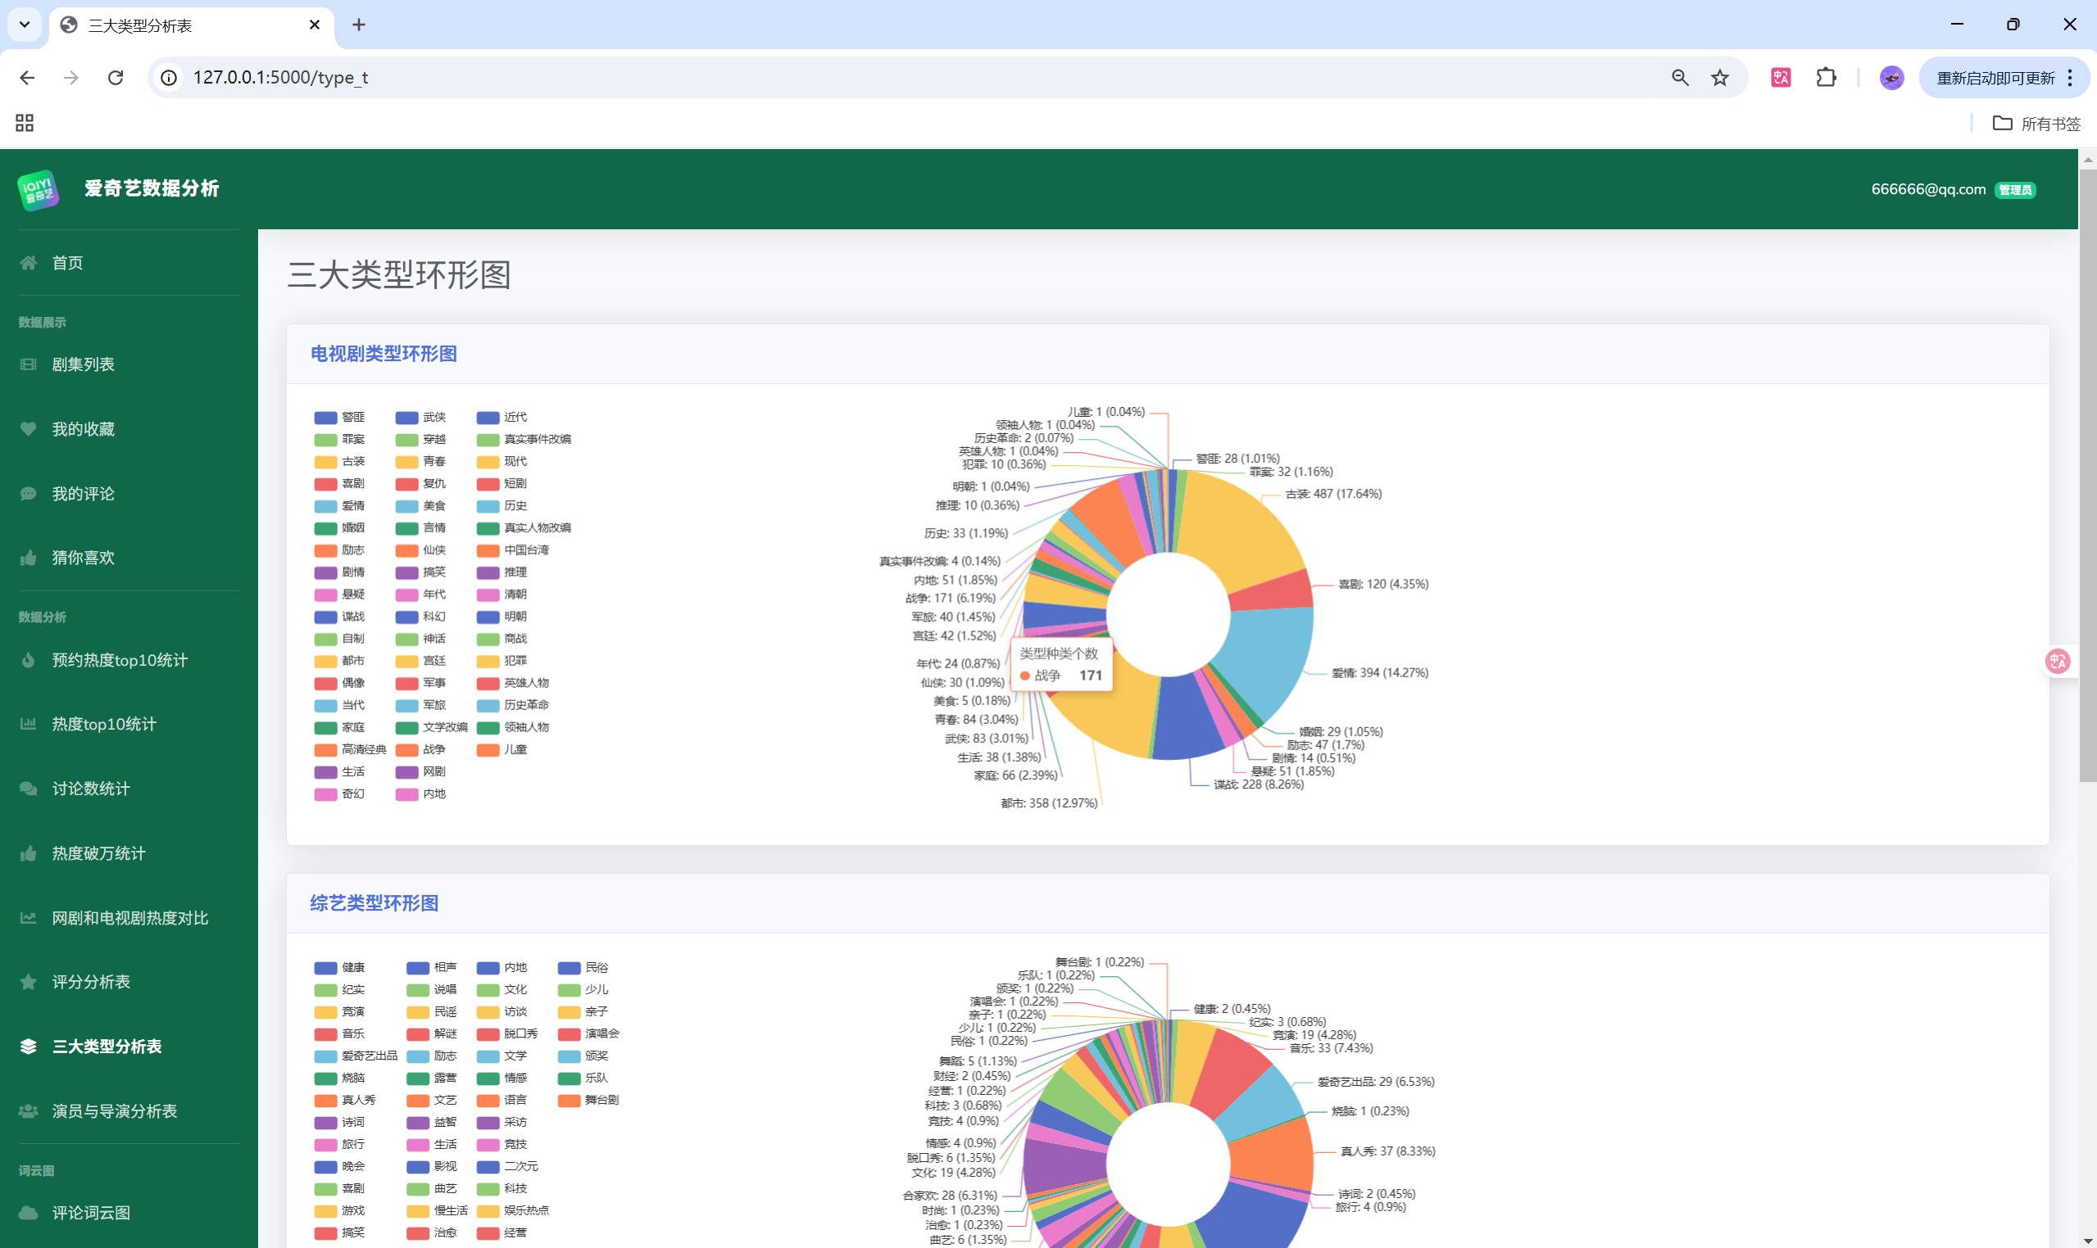Open 演员与导演分析表 in the sidebar

coord(115,1111)
